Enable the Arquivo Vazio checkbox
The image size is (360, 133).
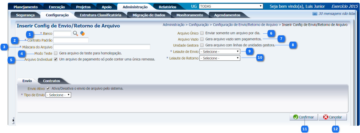pos(202,39)
